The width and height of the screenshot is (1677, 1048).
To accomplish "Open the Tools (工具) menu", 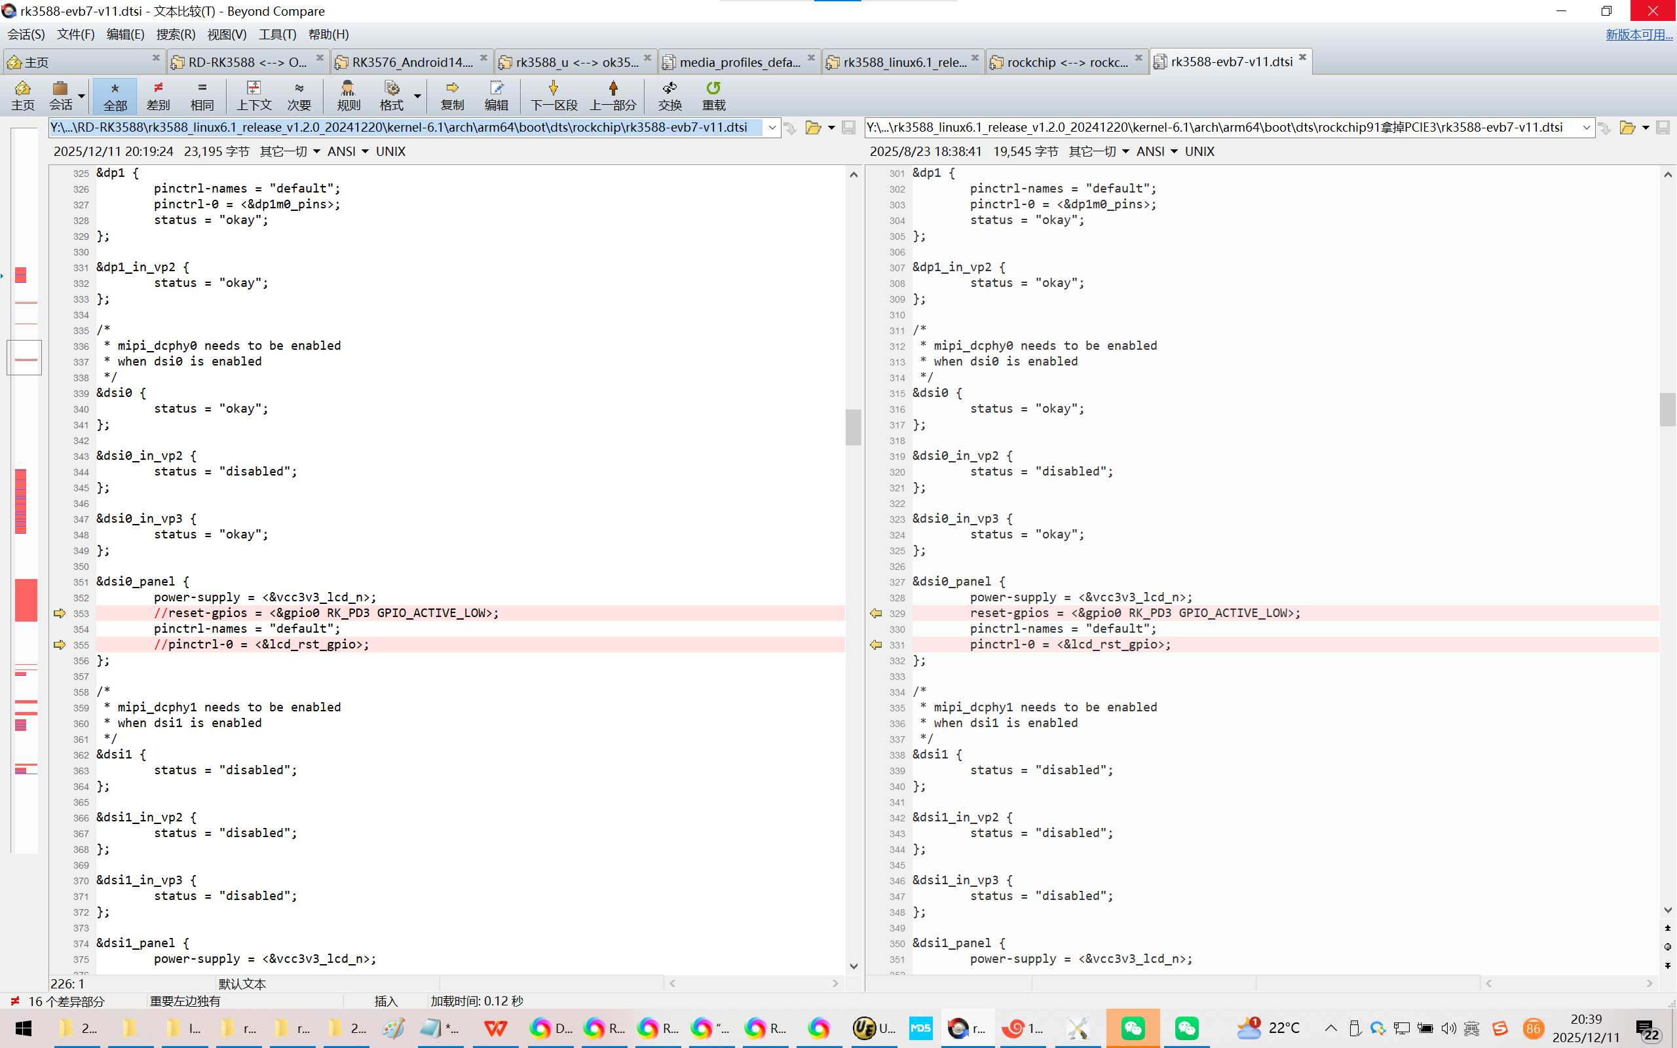I will coord(277,34).
